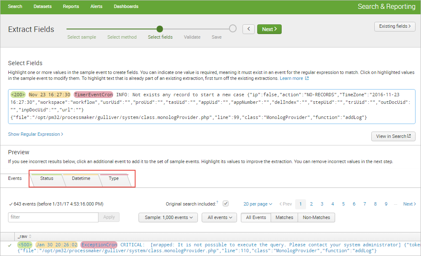Open the 20 per page dropdown

pos(258,204)
